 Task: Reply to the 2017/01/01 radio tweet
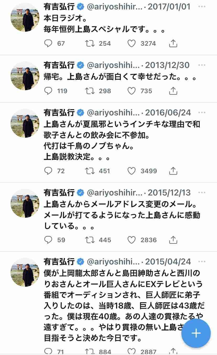pos(48,43)
